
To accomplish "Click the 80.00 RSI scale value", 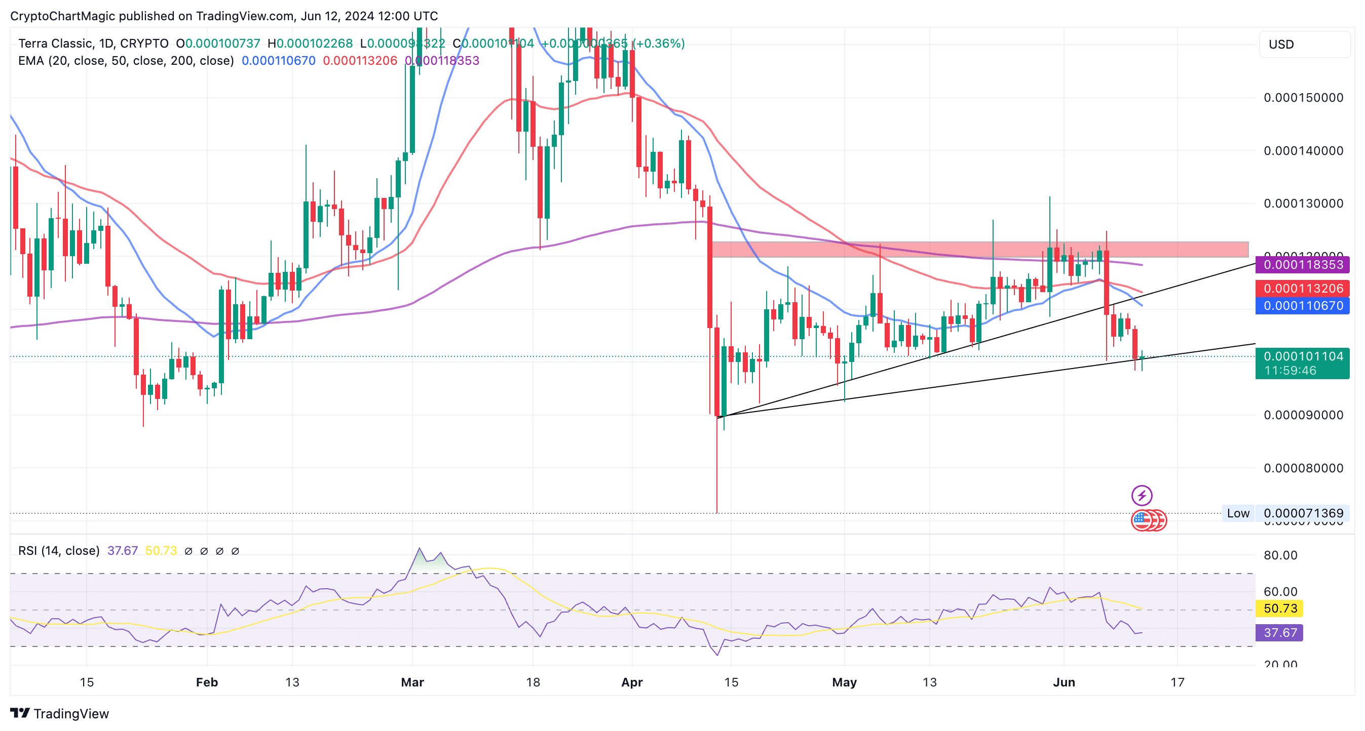I will point(1280,555).
